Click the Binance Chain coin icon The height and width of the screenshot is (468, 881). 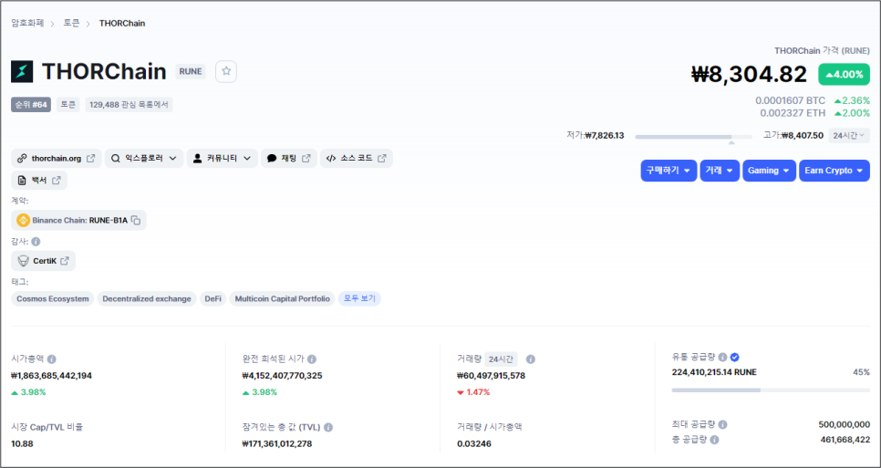(x=24, y=220)
